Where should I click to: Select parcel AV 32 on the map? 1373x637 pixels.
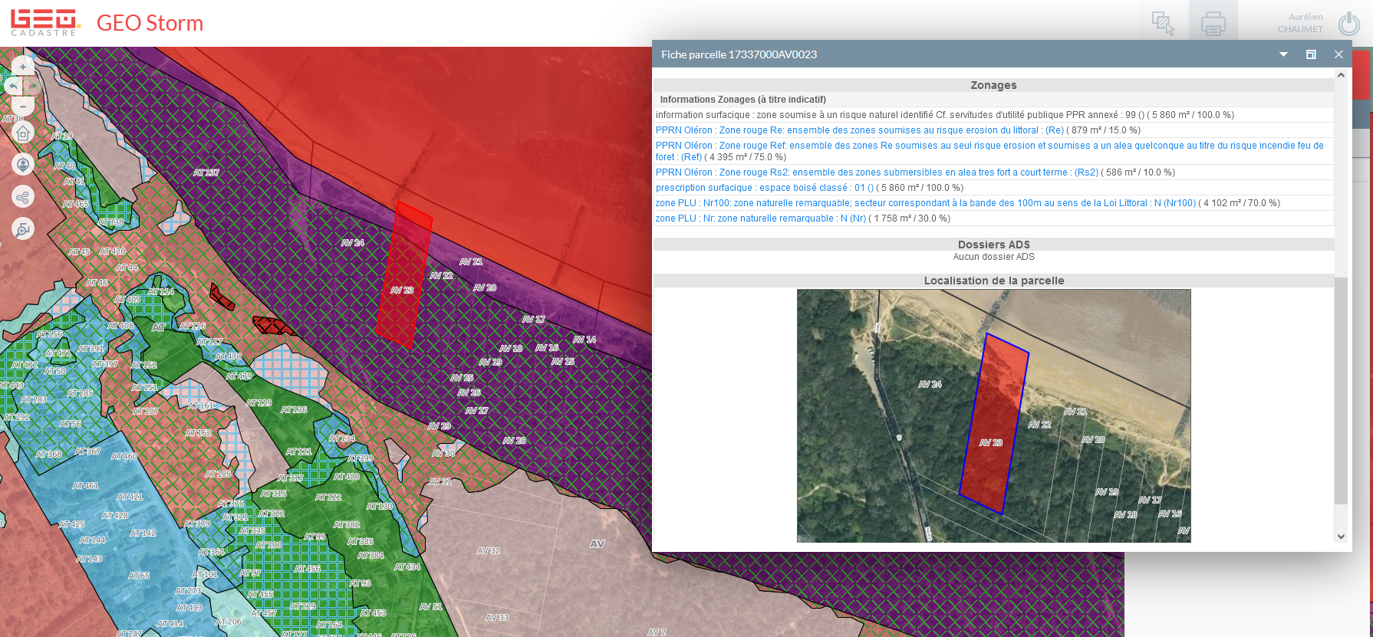click(x=489, y=550)
